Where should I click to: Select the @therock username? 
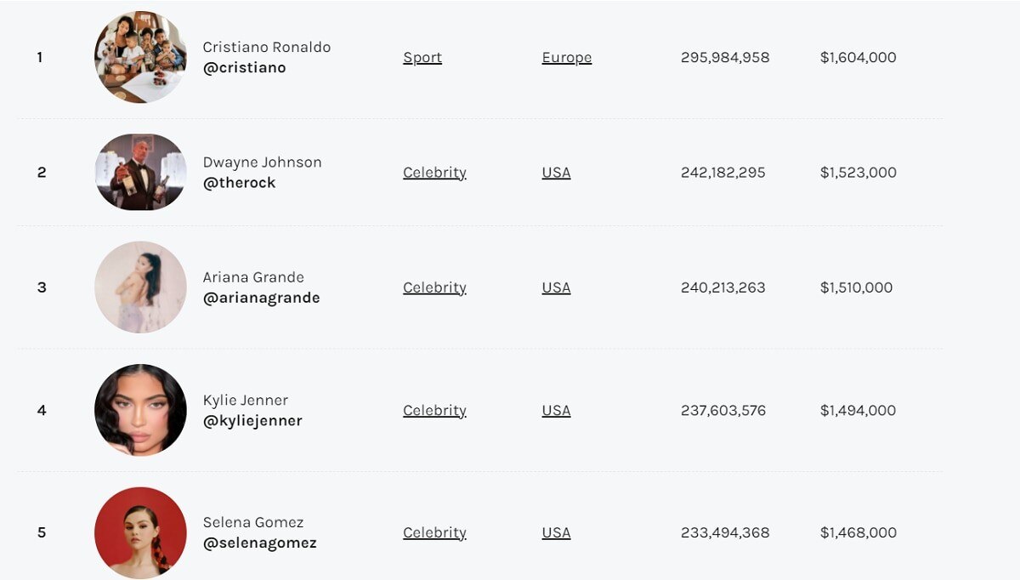coord(239,183)
